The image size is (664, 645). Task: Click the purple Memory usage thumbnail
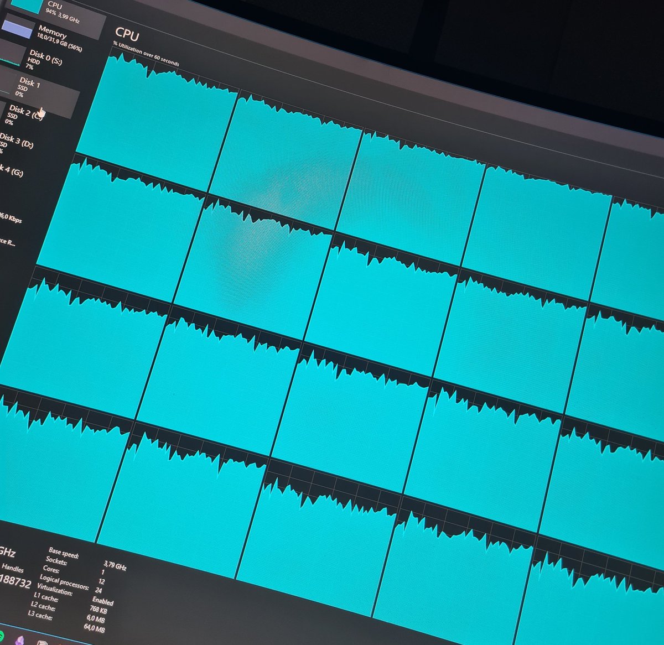18,28
